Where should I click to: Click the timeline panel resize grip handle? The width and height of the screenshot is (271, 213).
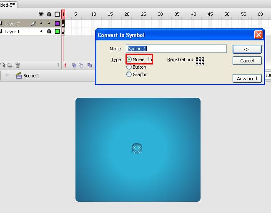[58, 65]
